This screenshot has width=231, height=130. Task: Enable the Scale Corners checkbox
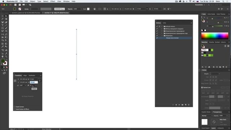pyautogui.click(x=15, y=107)
